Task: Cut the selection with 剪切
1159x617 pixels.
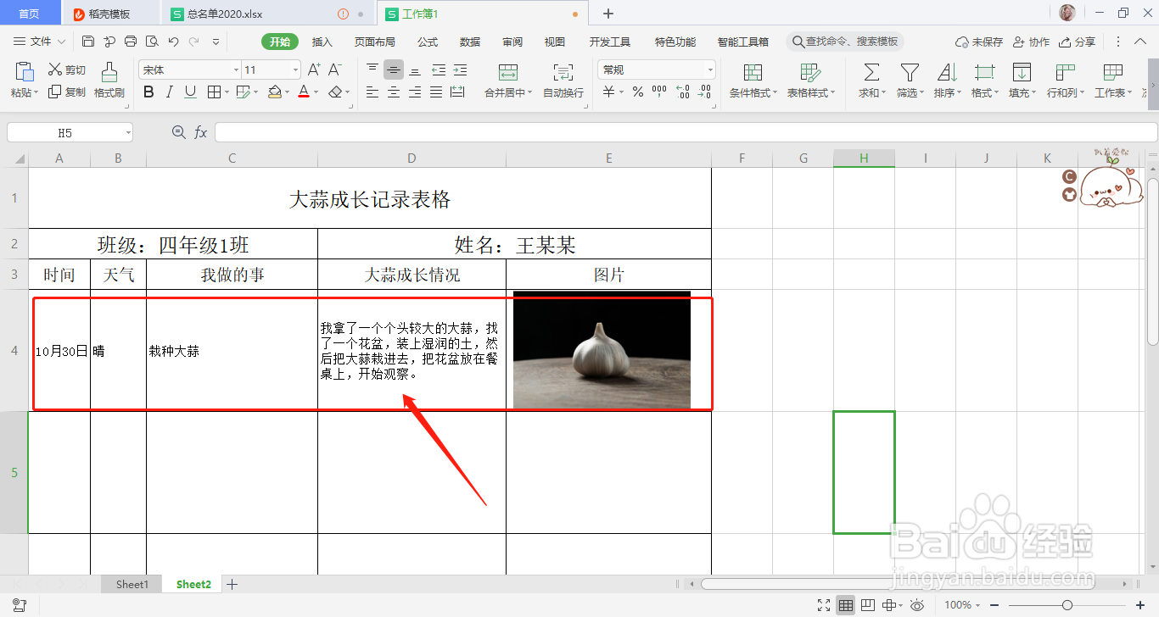Action: [x=67, y=69]
